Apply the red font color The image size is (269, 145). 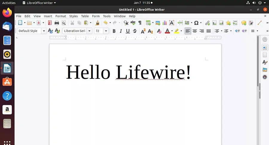point(167,31)
